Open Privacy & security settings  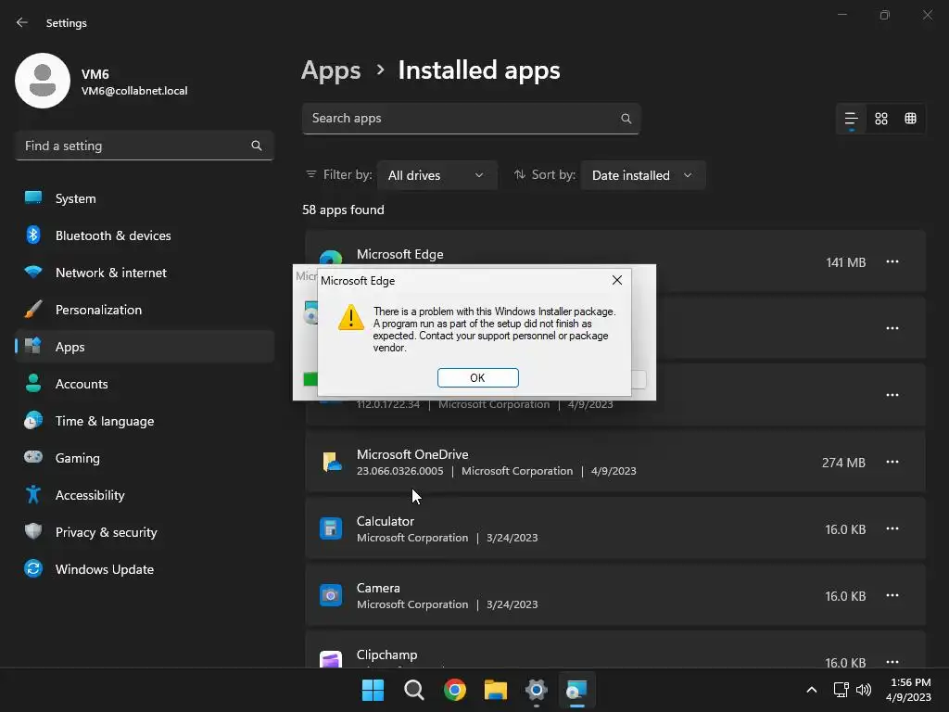click(144, 532)
